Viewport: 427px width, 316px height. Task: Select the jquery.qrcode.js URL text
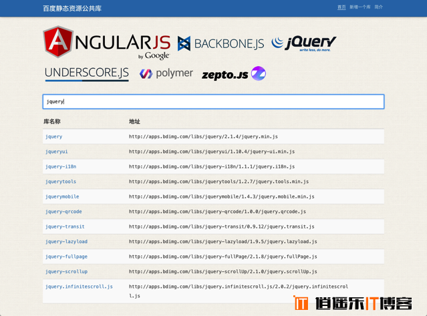point(217,212)
